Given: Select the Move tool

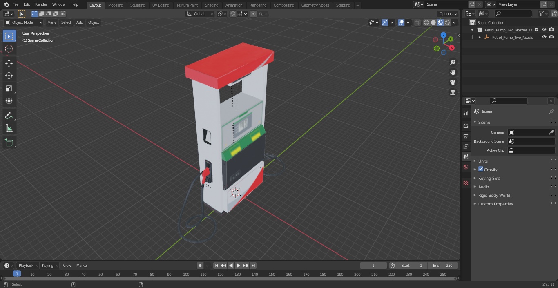Looking at the screenshot, I should [x=9, y=63].
